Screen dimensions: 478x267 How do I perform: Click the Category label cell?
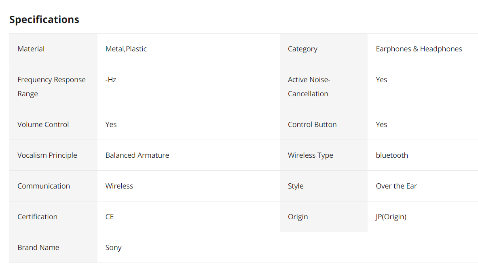(302, 49)
